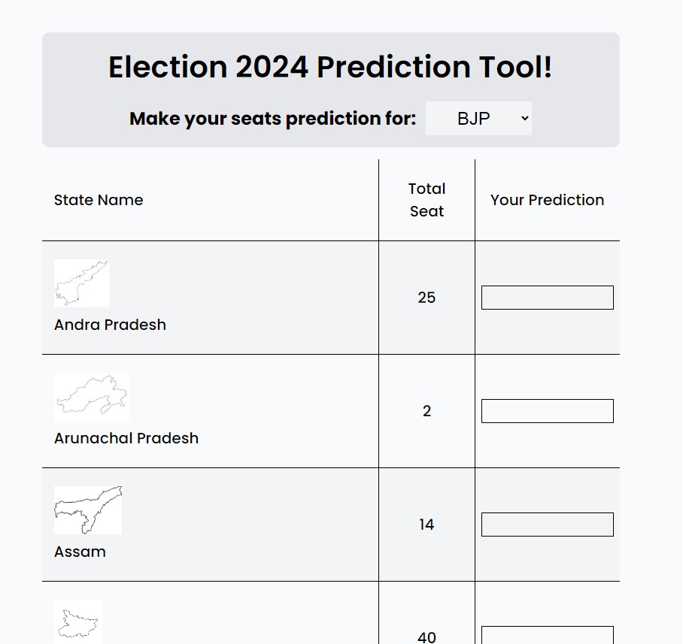This screenshot has width=683, height=644.
Task: Select the Arunachal Pradesh state name text
Action: coord(126,438)
